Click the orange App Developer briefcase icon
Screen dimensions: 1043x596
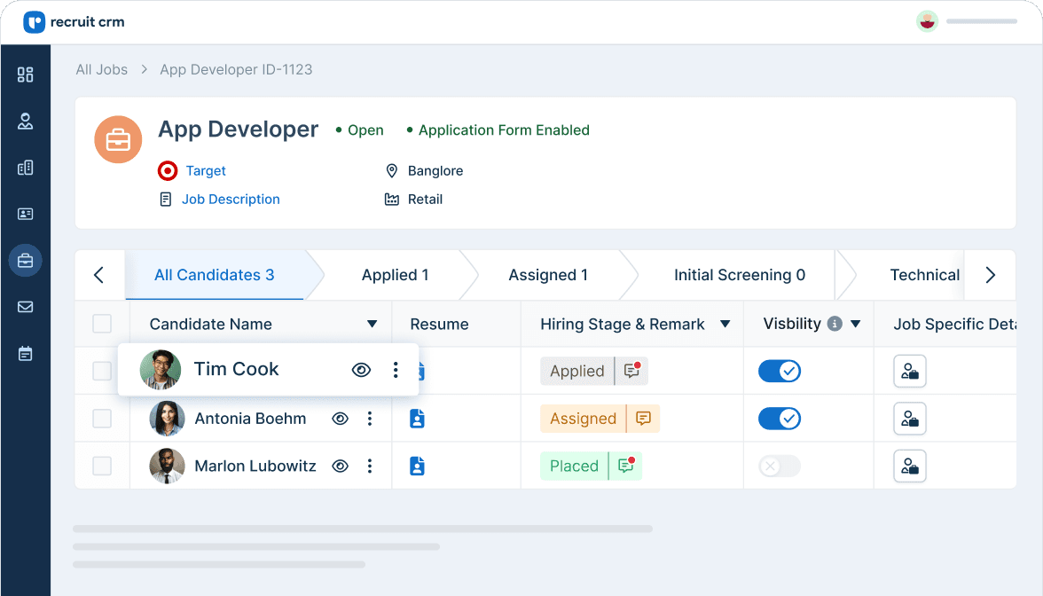118,140
